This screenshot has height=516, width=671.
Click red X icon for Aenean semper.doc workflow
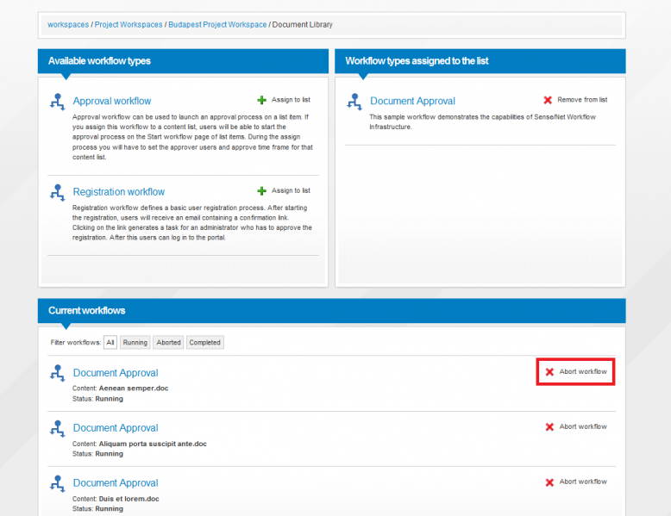[549, 372]
